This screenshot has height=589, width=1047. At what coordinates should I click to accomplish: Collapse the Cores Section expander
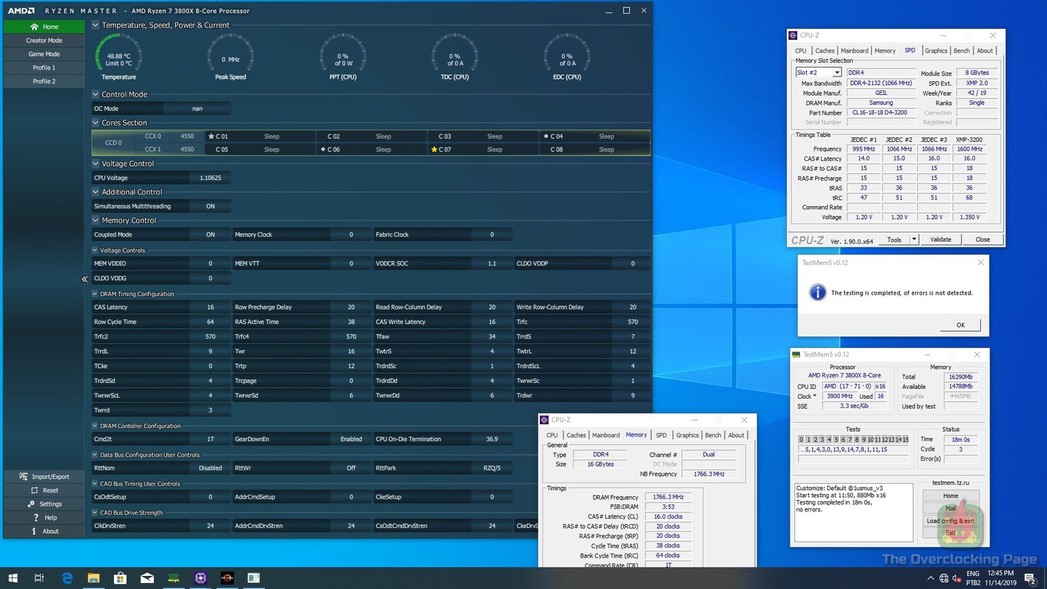pos(96,122)
